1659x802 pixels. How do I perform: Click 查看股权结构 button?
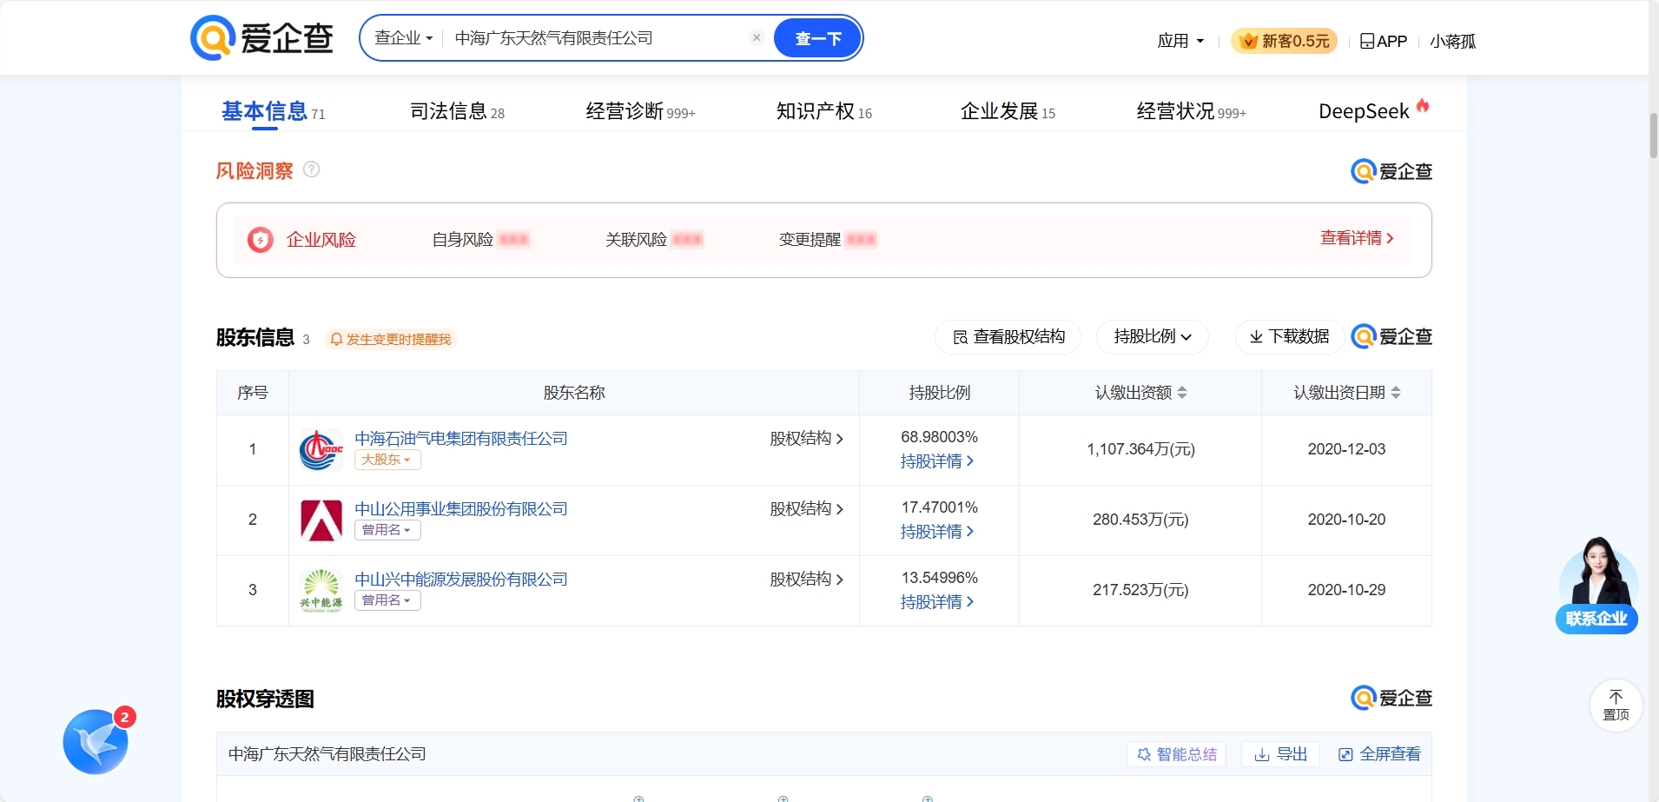1008,337
